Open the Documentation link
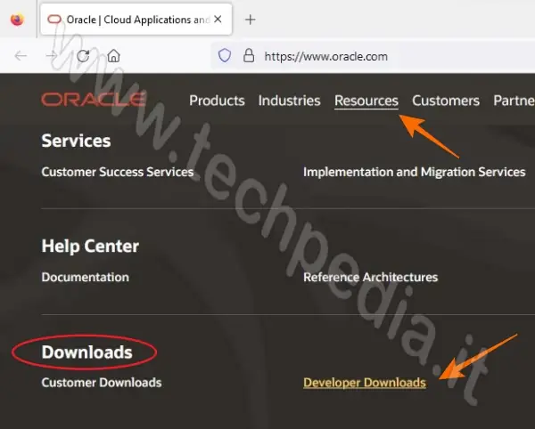 (86, 277)
